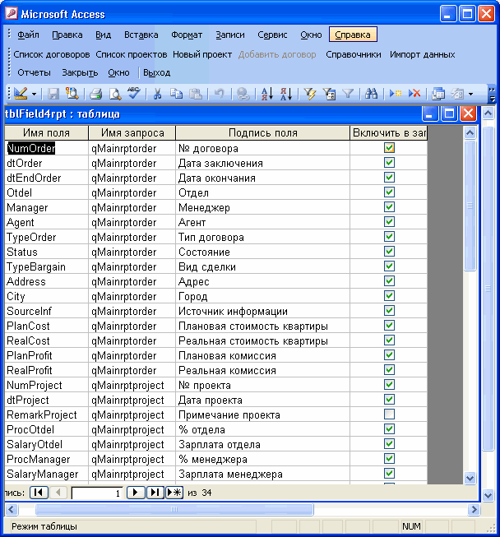
Task: Open the Вставка menu
Action: (141, 35)
